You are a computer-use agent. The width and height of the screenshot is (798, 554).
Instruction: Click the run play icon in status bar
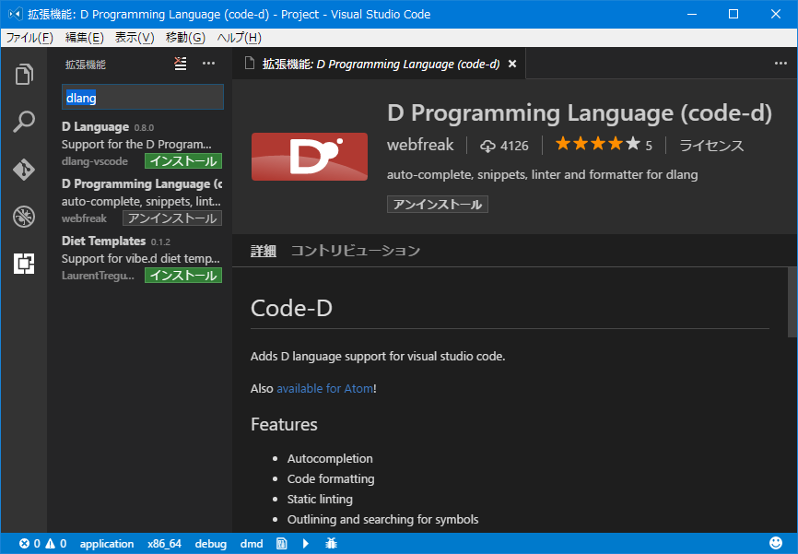coord(305,543)
